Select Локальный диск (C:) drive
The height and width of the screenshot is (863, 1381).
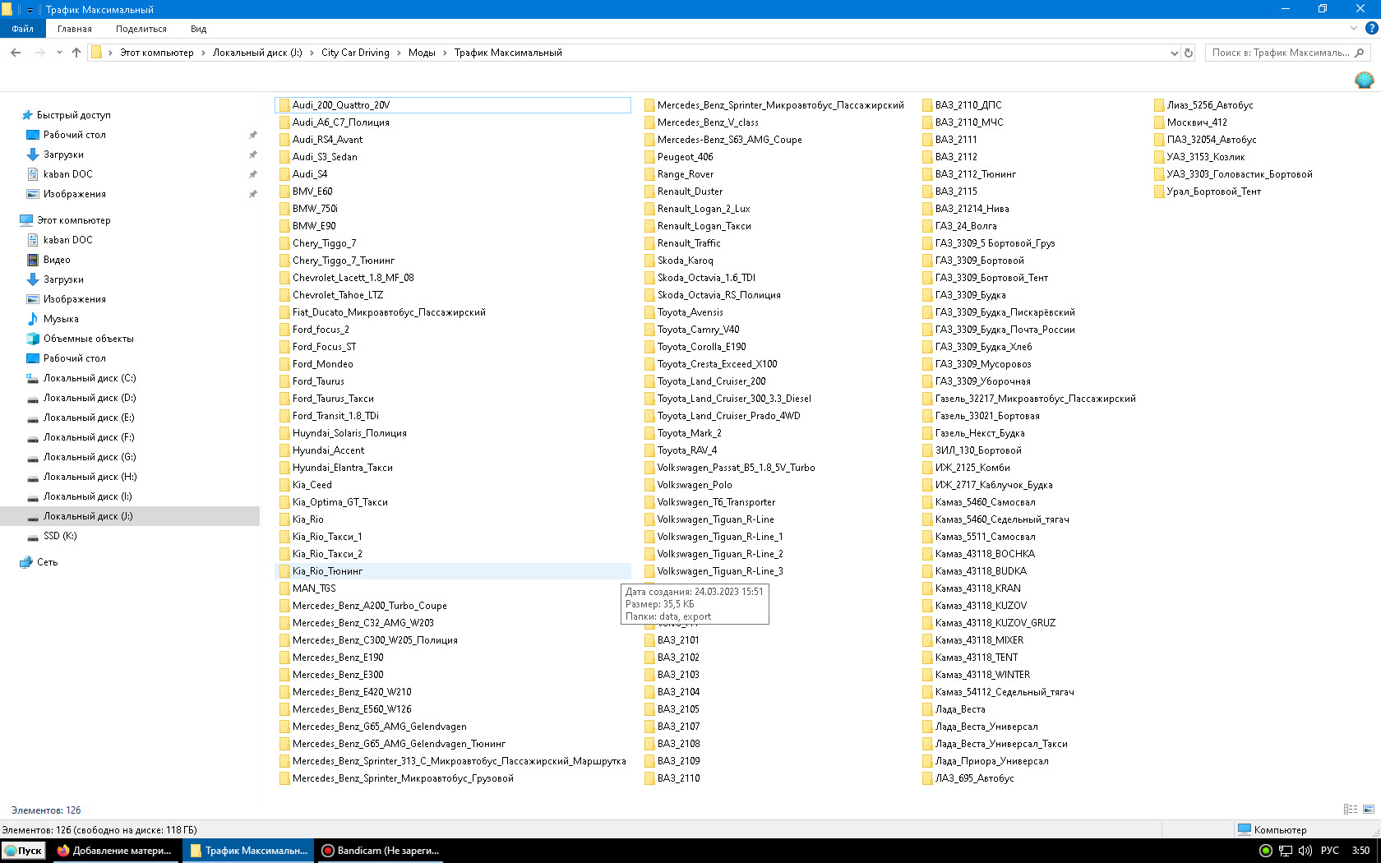click(x=90, y=378)
